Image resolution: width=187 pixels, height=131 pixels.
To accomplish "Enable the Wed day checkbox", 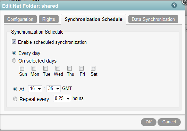I will (58, 68).
